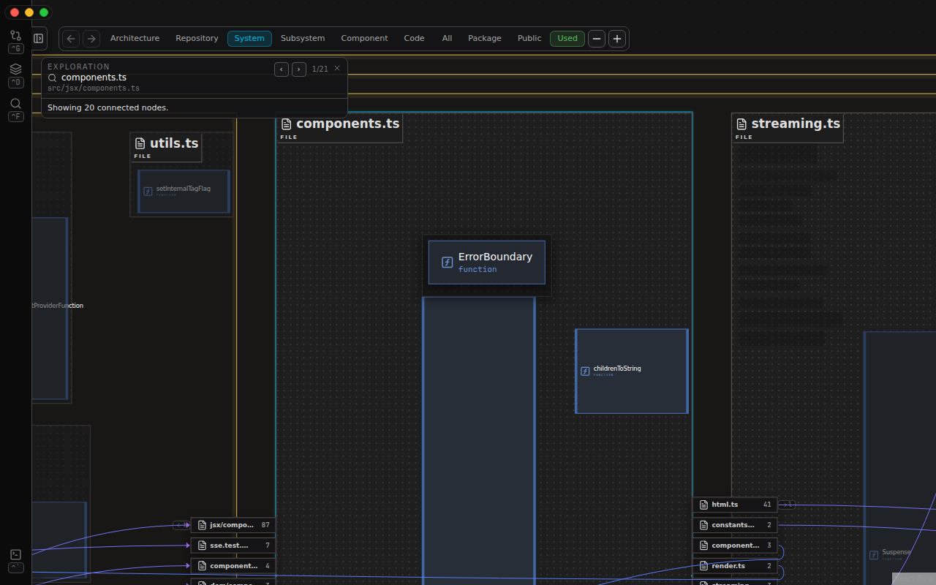This screenshot has width=936, height=585.
Task: Click the link count 41 beside html.ts
Action: point(767,505)
